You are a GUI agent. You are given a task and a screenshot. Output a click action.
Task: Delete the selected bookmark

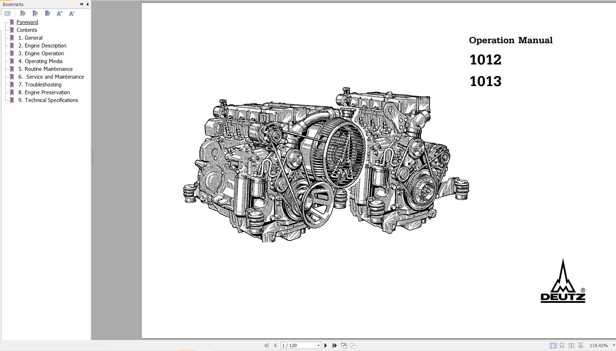23,14
